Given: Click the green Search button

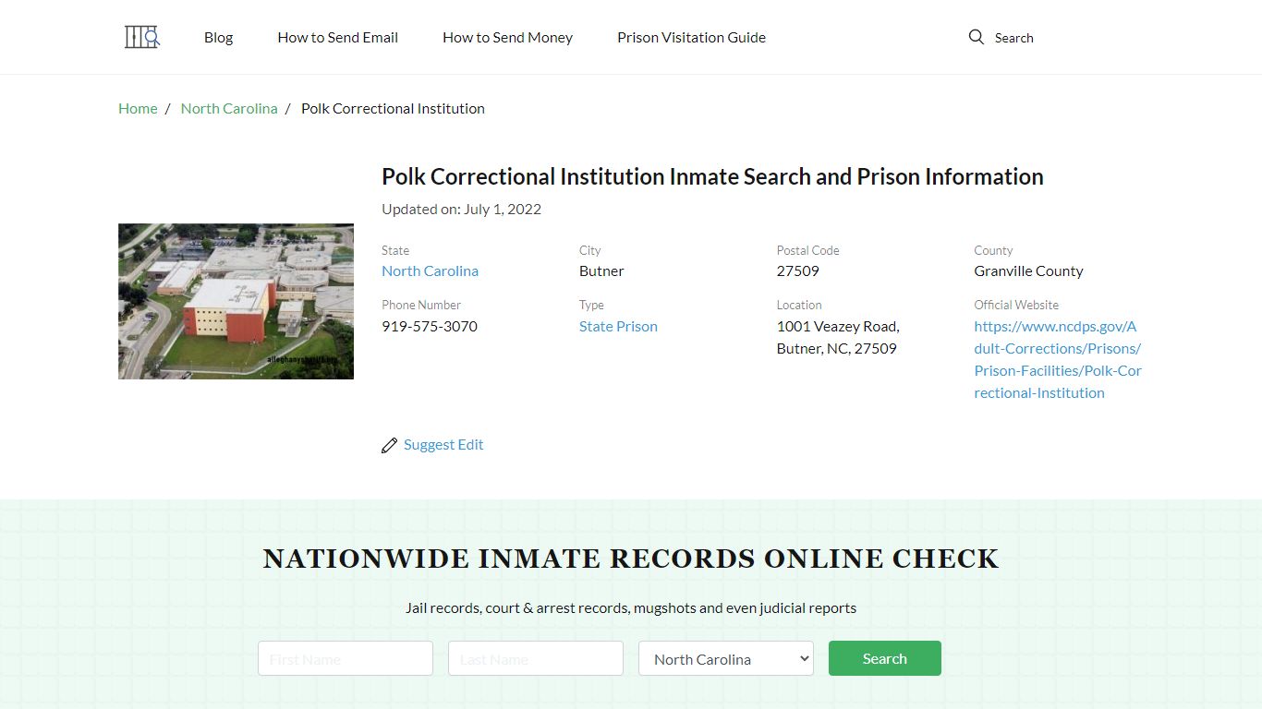Looking at the screenshot, I should tap(885, 658).
